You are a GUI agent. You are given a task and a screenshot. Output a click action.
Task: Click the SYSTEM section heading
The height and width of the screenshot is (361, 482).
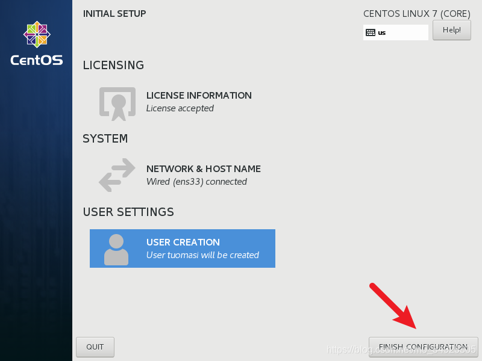105,139
